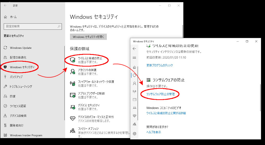Minimize the Windows Security window
The height and width of the screenshot is (145, 265).
238,41
